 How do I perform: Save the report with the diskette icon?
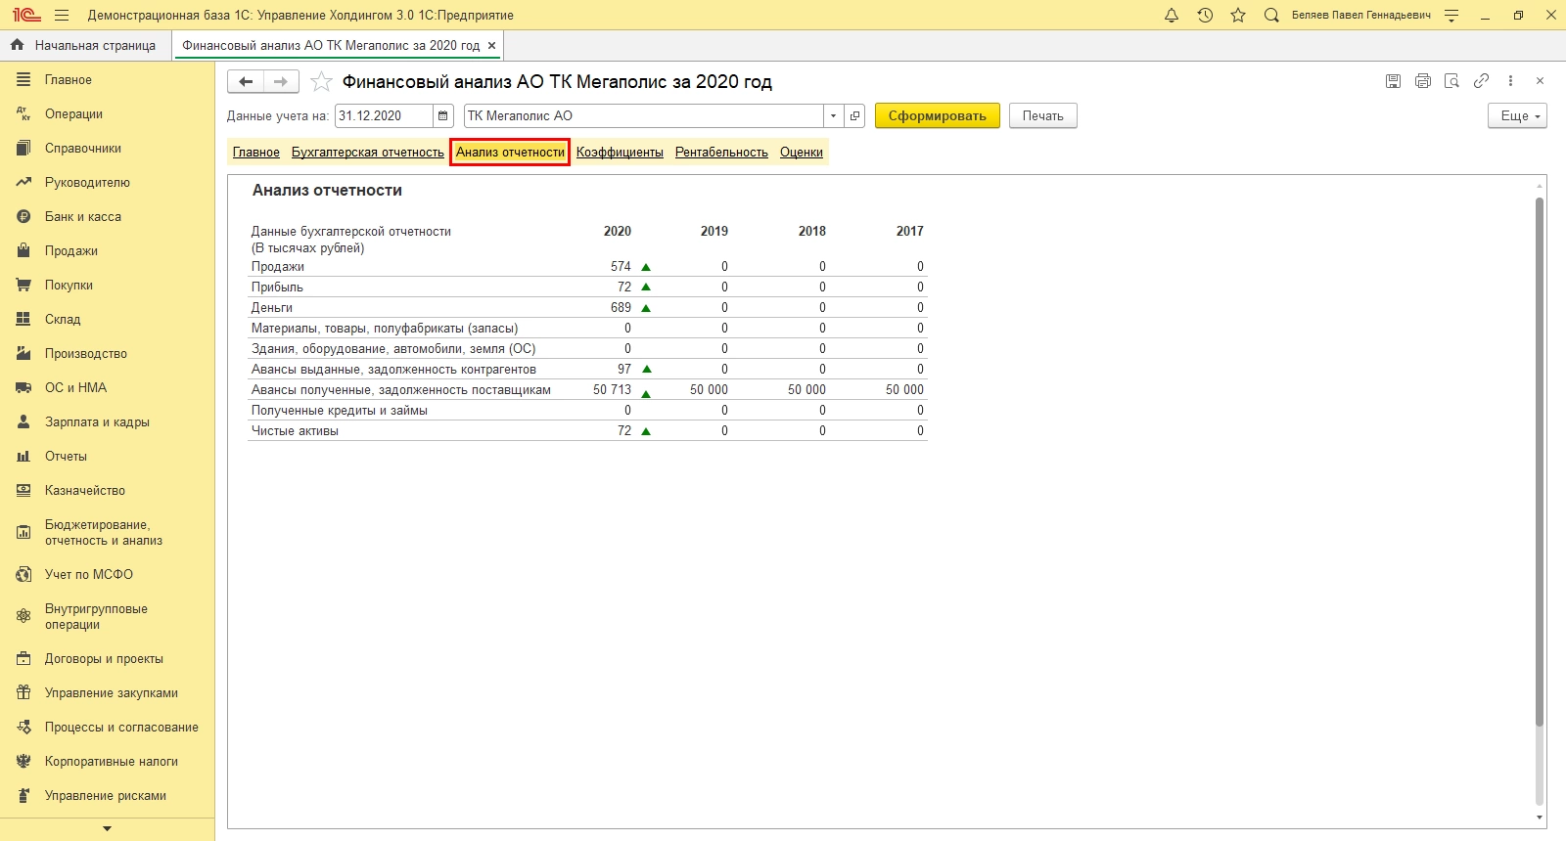click(1393, 81)
